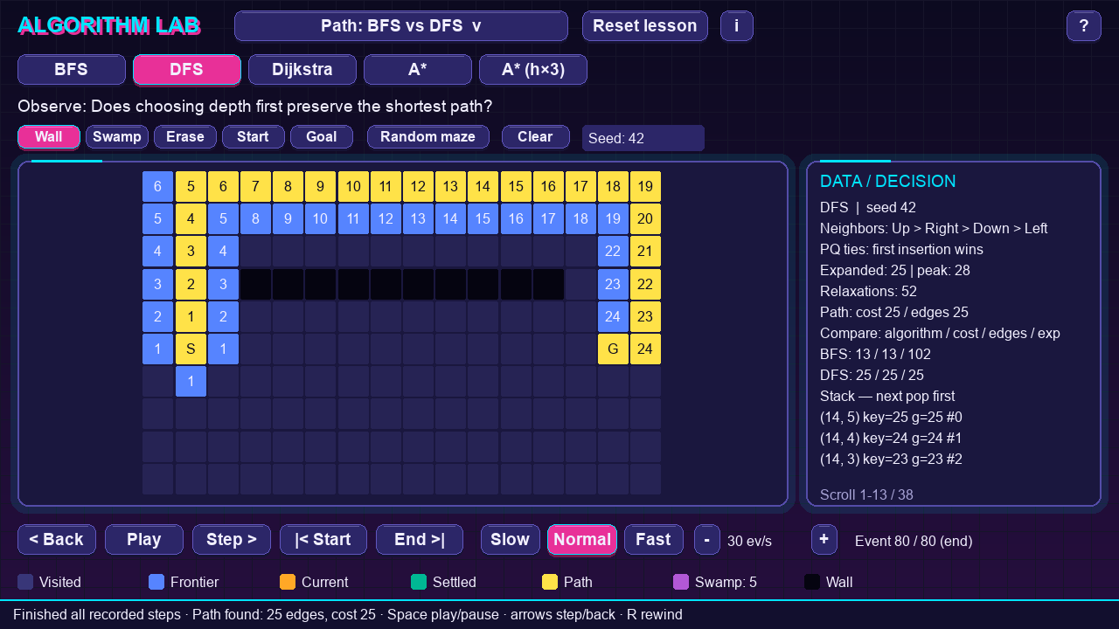Click 'Scroll 1-13 / 38' indicator
Screen dimensions: 1119x629
click(x=866, y=494)
